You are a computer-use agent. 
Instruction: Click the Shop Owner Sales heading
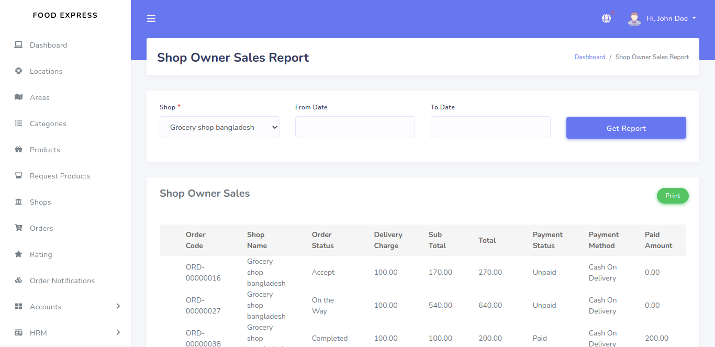click(205, 193)
